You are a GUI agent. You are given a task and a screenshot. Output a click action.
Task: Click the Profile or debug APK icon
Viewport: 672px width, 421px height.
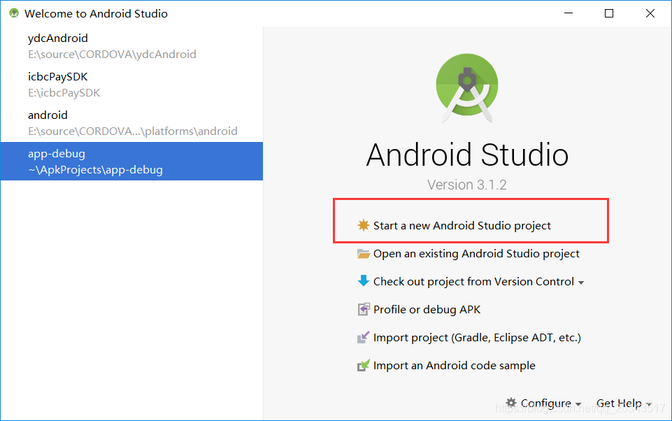click(x=364, y=309)
